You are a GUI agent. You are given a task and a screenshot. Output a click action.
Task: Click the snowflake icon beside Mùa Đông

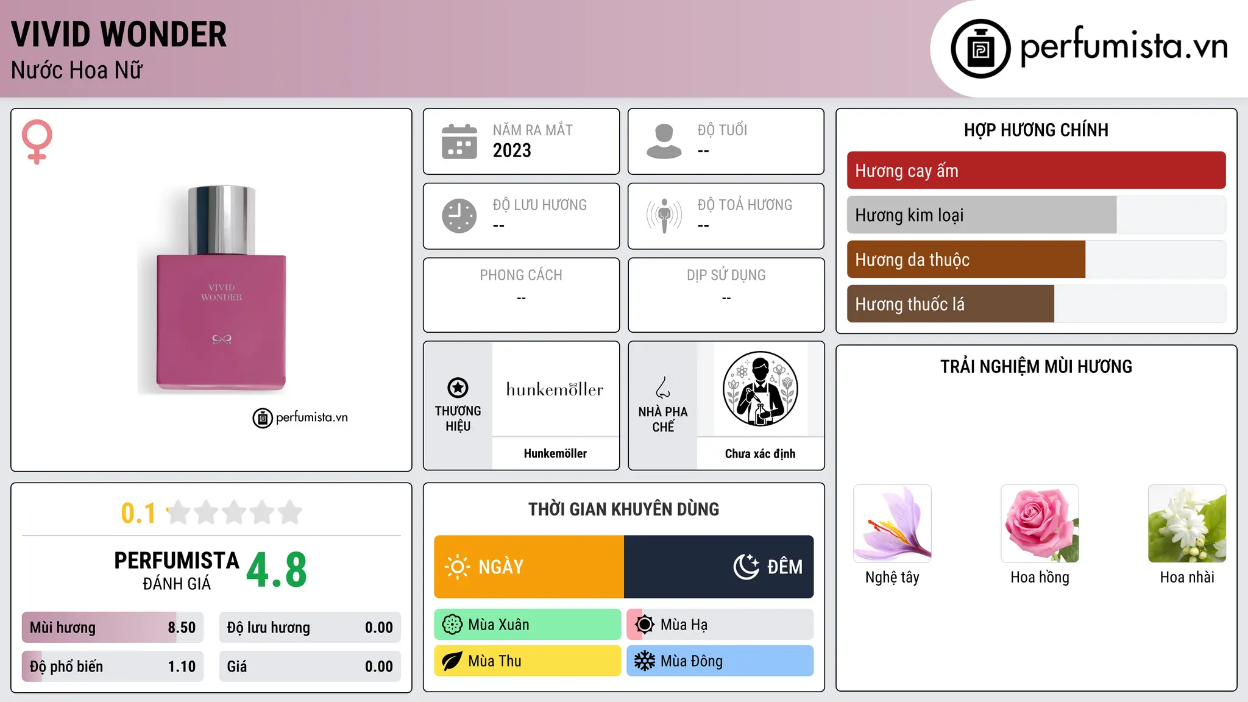[x=645, y=661]
